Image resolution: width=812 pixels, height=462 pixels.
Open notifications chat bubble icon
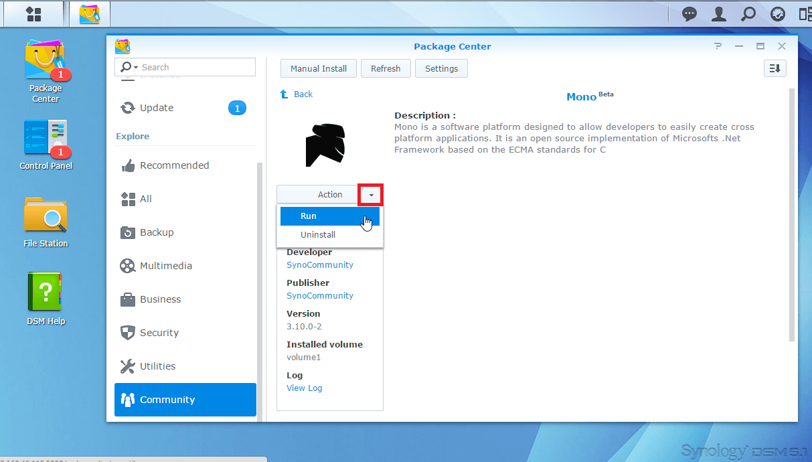[x=689, y=14]
